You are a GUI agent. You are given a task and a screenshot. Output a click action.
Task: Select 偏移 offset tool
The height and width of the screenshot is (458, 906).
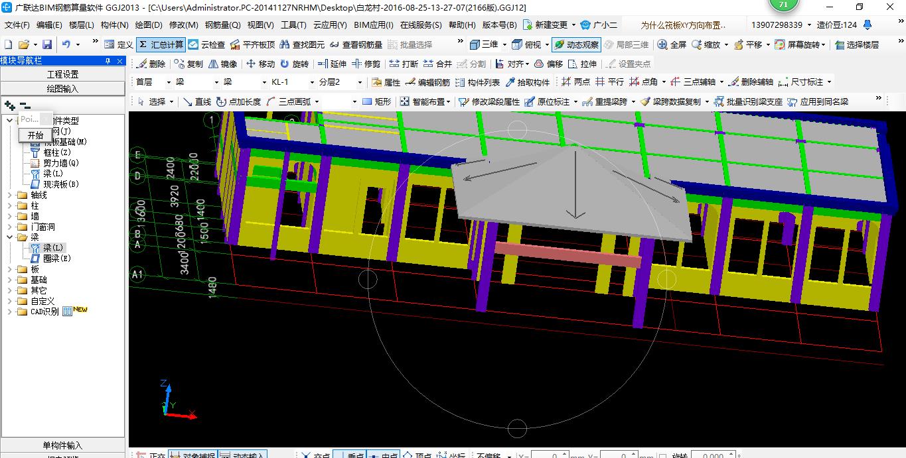[x=548, y=64]
